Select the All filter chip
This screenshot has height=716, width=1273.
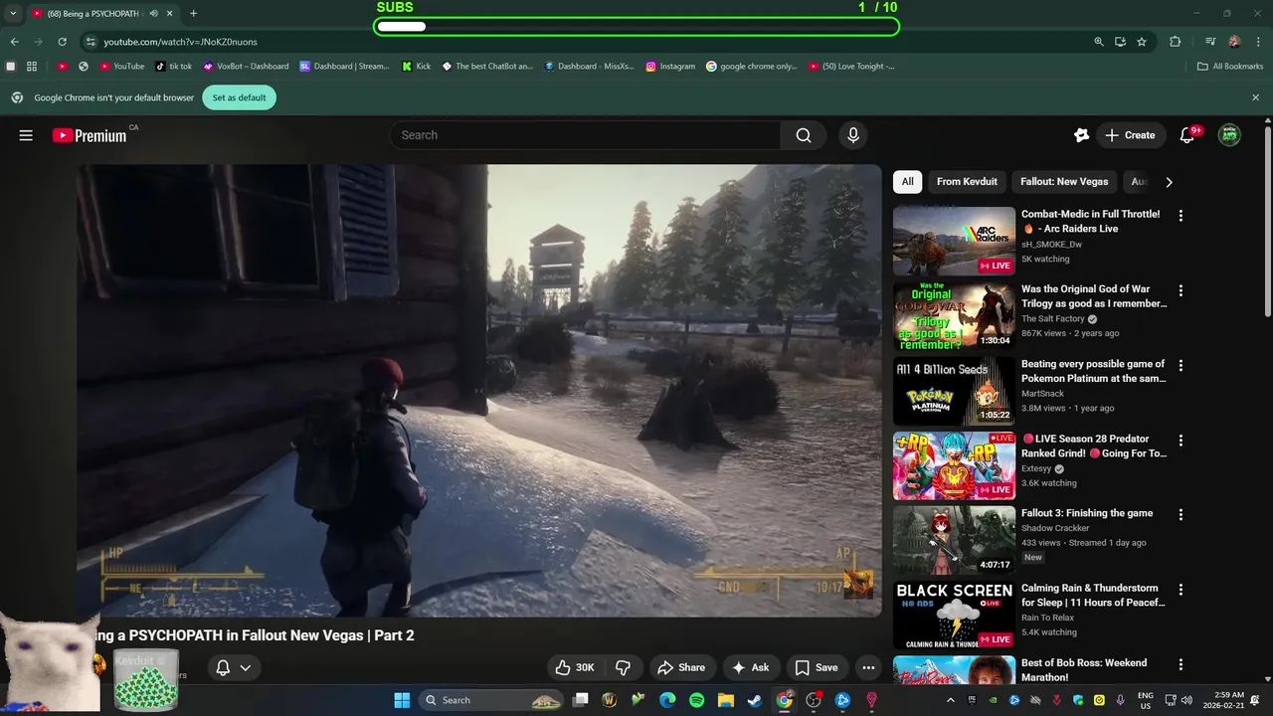pos(907,182)
